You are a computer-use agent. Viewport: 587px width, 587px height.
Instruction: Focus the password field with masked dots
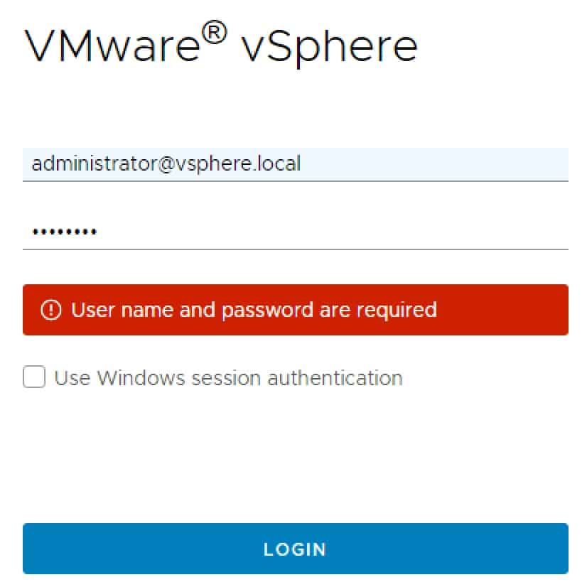tap(296, 232)
